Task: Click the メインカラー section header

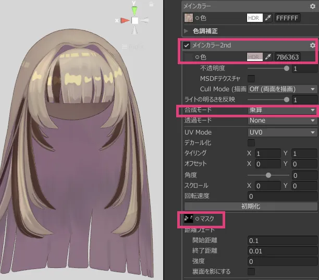Action: tap(250, 6)
